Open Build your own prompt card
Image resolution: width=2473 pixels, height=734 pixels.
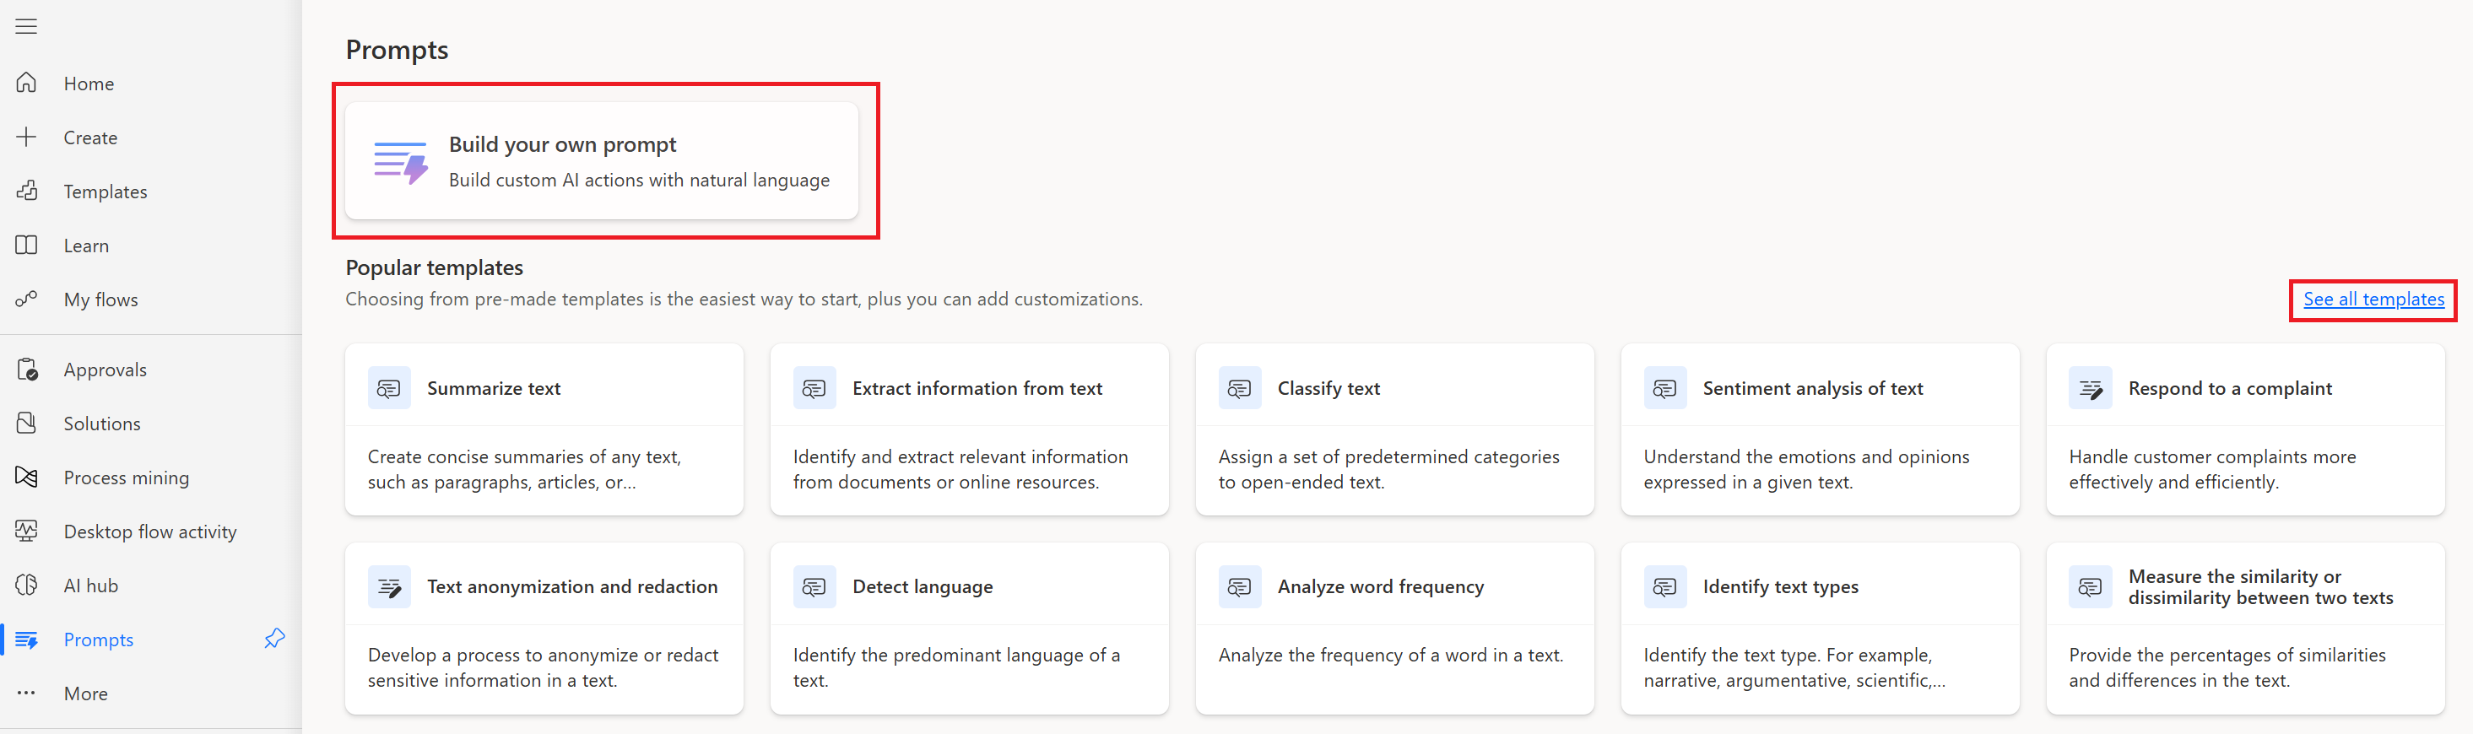coord(602,161)
